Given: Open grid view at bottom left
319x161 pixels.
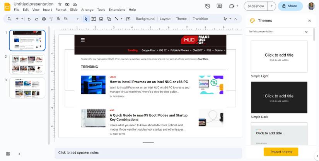Looking at the screenshot, I should (x=8, y=154).
